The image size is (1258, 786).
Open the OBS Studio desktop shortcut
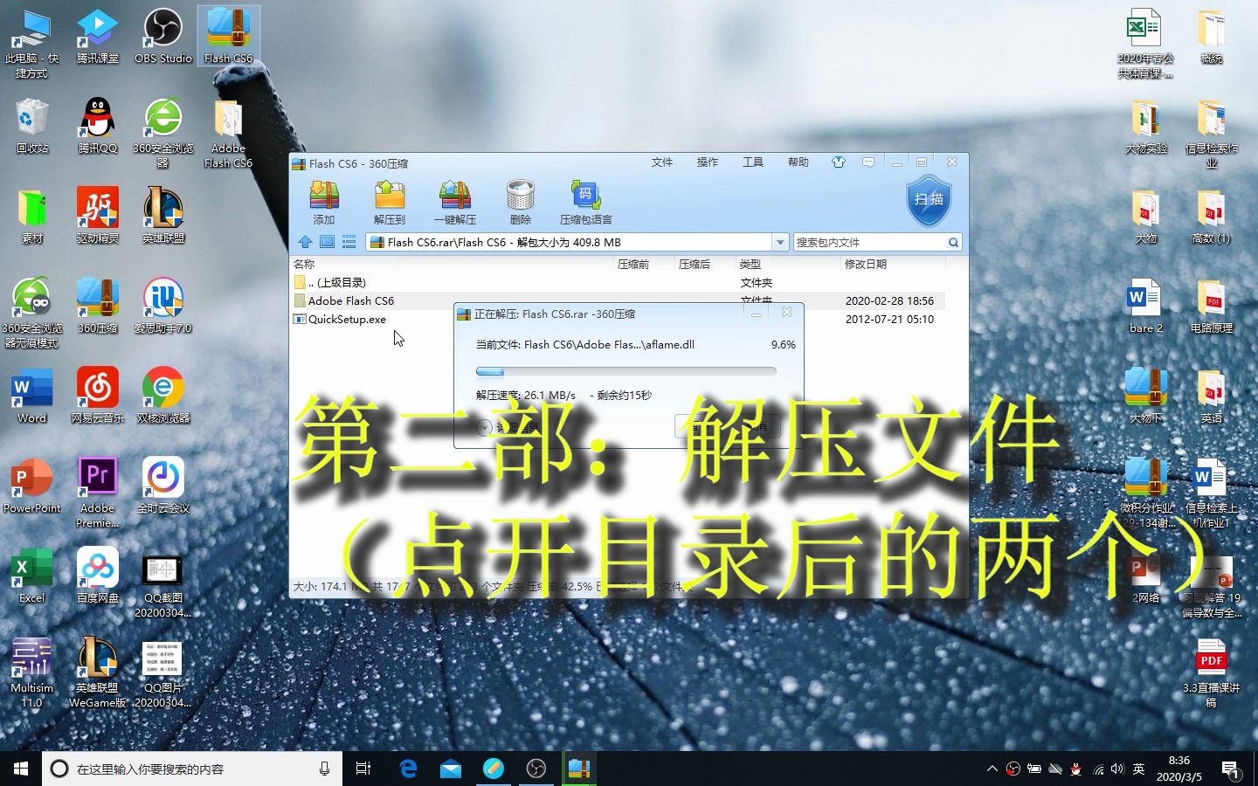pos(162,37)
